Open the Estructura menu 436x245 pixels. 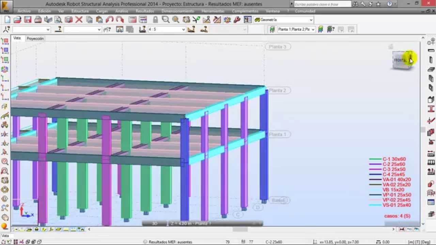pyautogui.click(x=80, y=11)
